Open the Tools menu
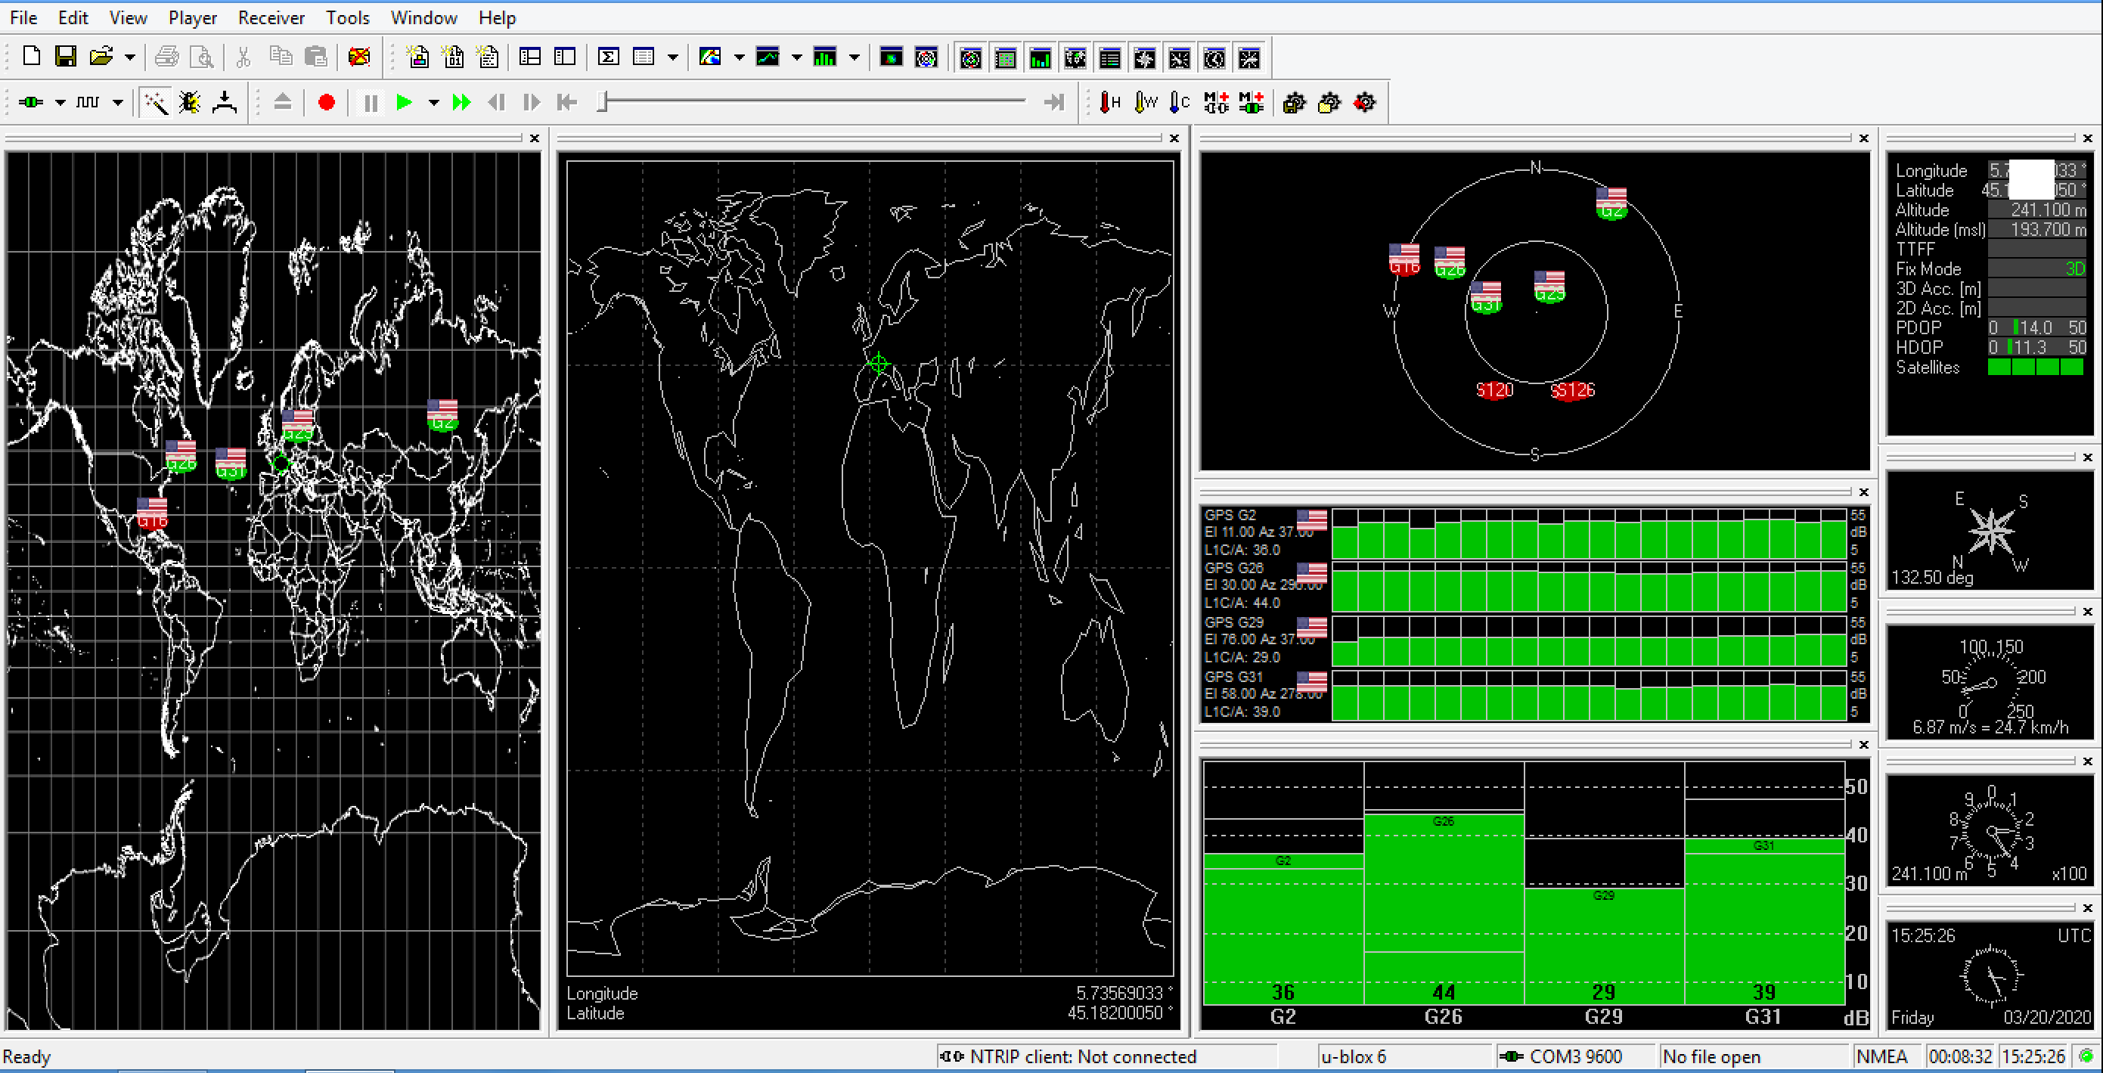 347,17
